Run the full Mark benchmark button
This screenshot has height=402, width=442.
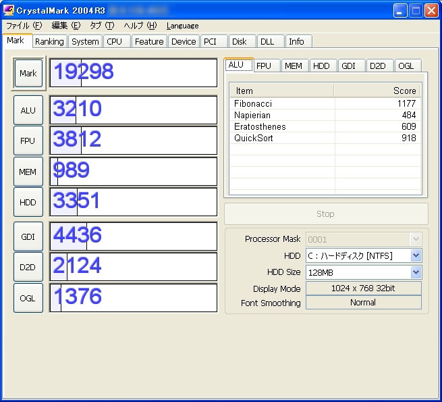click(28, 74)
